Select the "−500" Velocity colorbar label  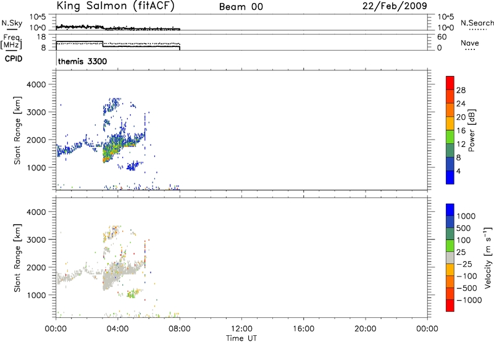click(x=467, y=288)
